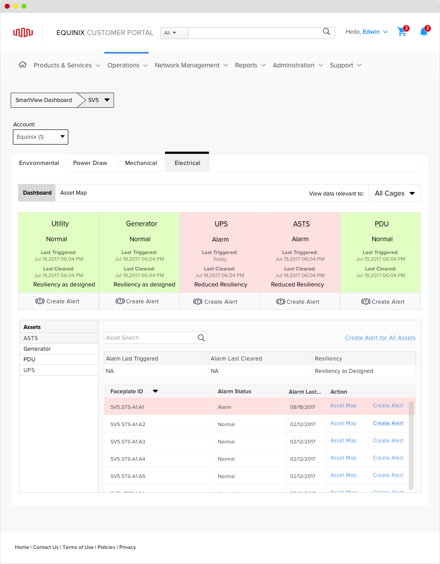The width and height of the screenshot is (440, 564).
Task: Click the macOS green maximize dot
Action: pyautogui.click(x=24, y=6)
